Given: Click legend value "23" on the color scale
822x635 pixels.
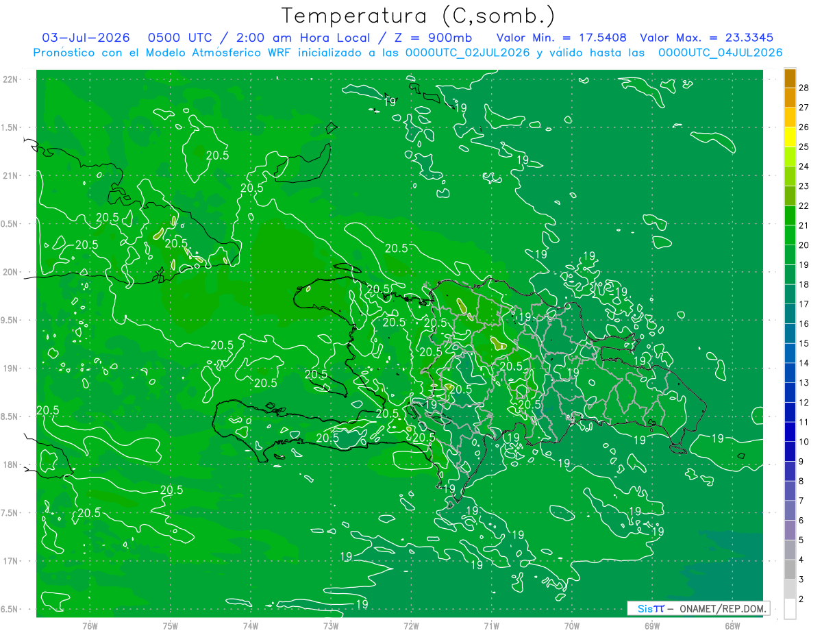Looking at the screenshot, I should click(x=804, y=186).
